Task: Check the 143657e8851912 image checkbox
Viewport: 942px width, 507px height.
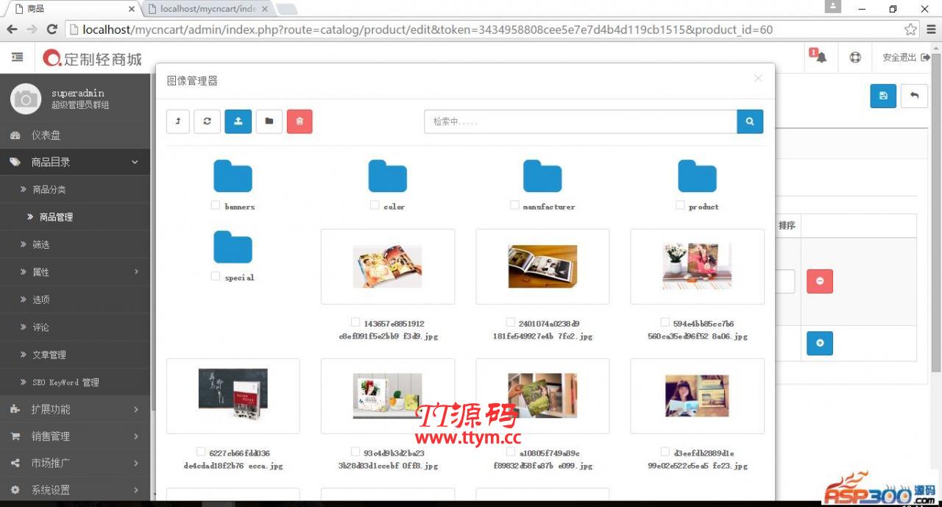Action: (355, 322)
